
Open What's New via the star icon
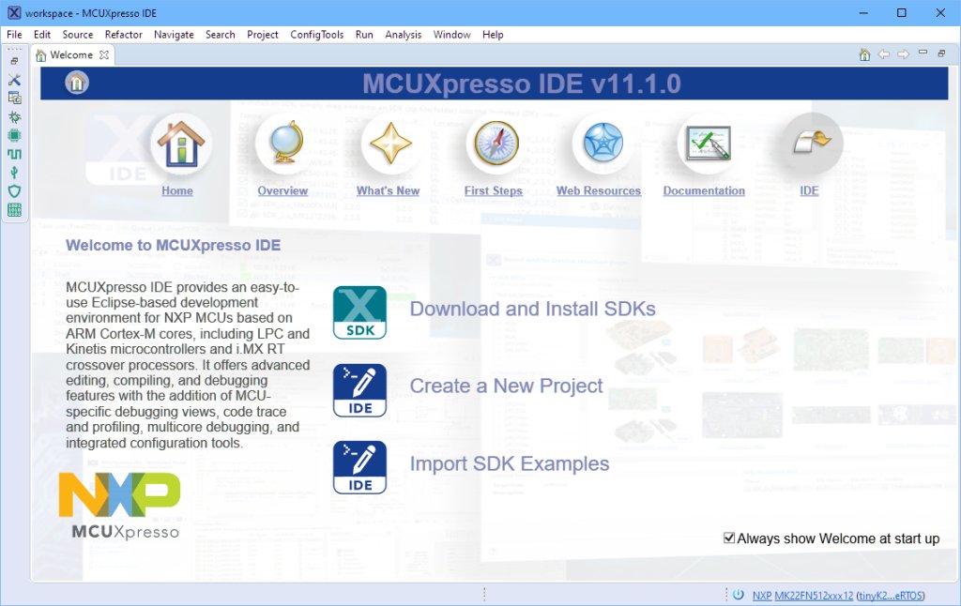[x=390, y=144]
